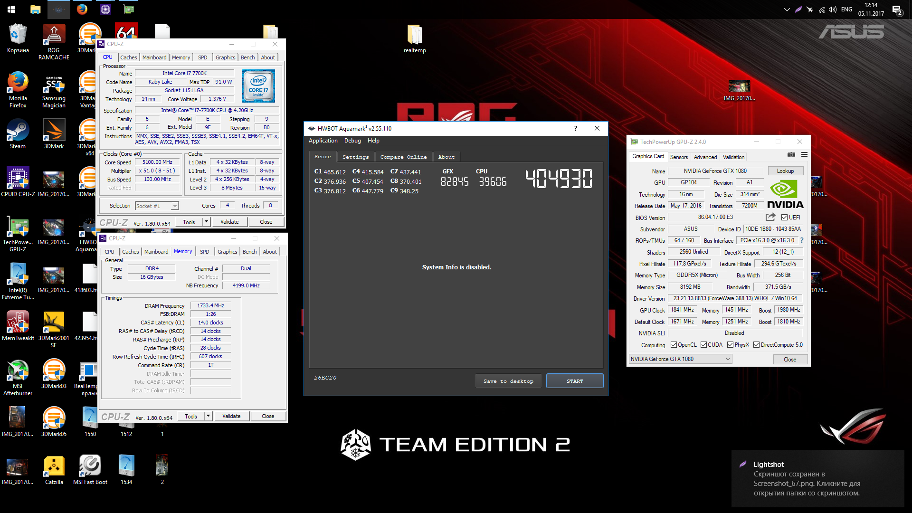Toggle the UEFI checkbox in GPU-Z
Screen dimensions: 912x513
(785, 218)
